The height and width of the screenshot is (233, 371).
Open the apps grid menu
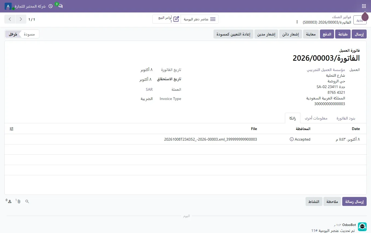[x=364, y=6]
